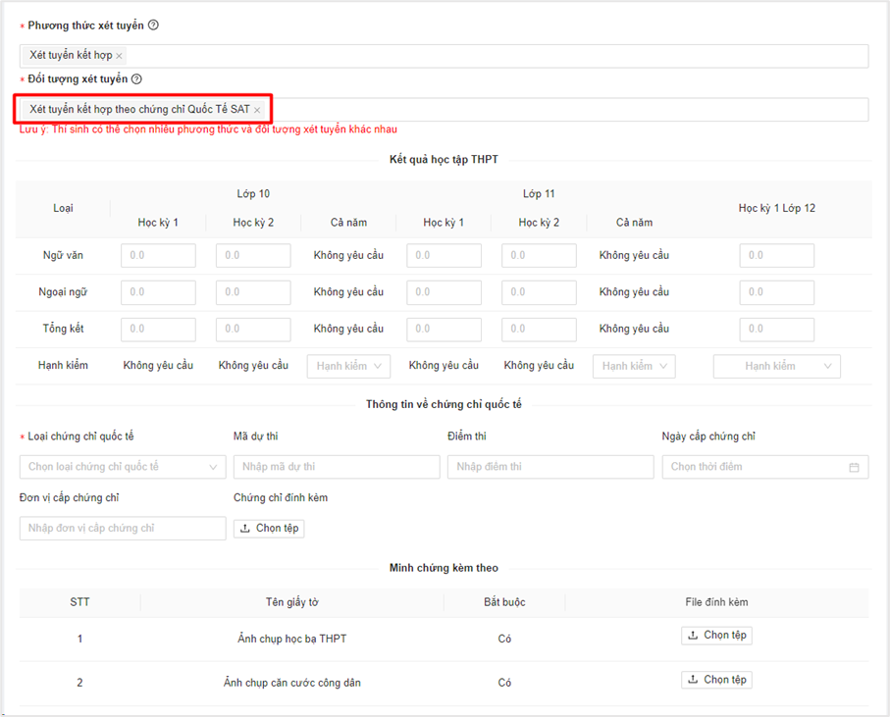Click inside the Phương thức xét tuyển select box
This screenshot has width=890, height=717.
(491, 56)
